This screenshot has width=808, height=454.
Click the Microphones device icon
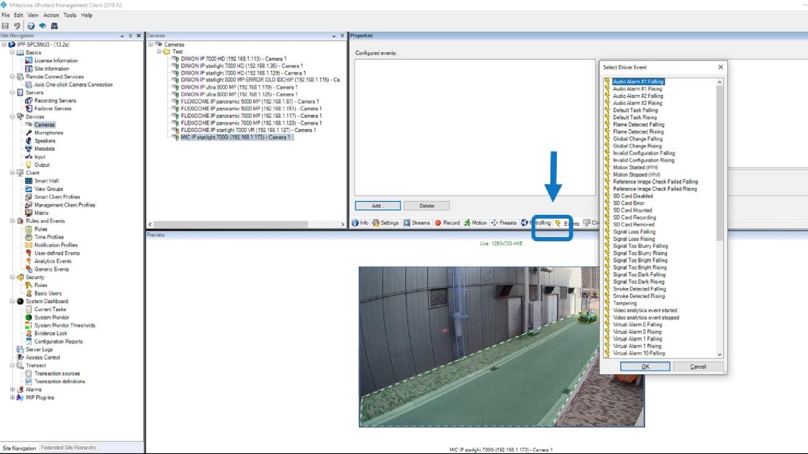pos(29,133)
